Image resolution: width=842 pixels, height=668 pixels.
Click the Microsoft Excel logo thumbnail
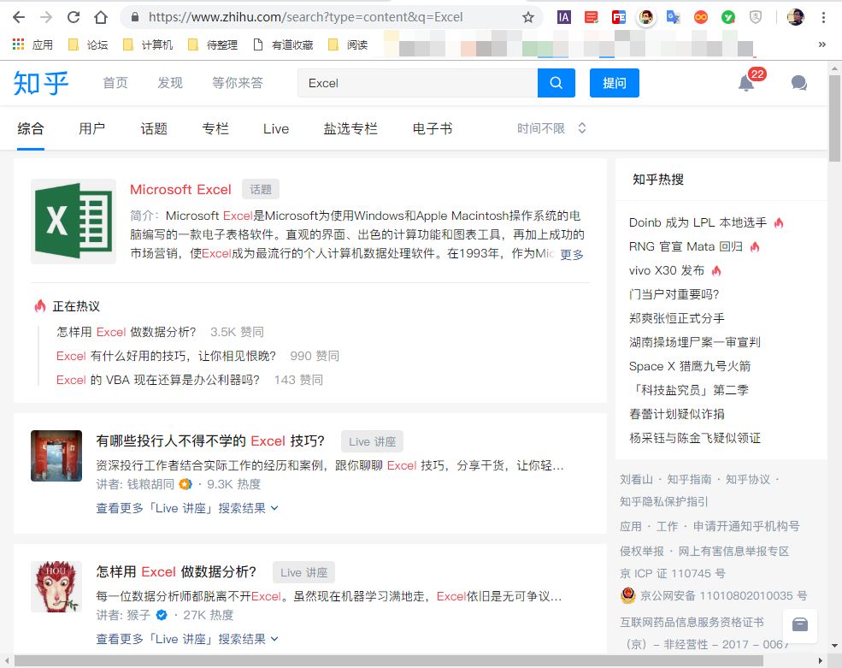click(x=74, y=221)
